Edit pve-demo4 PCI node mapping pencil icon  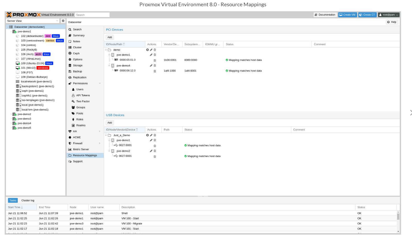[x=151, y=66]
